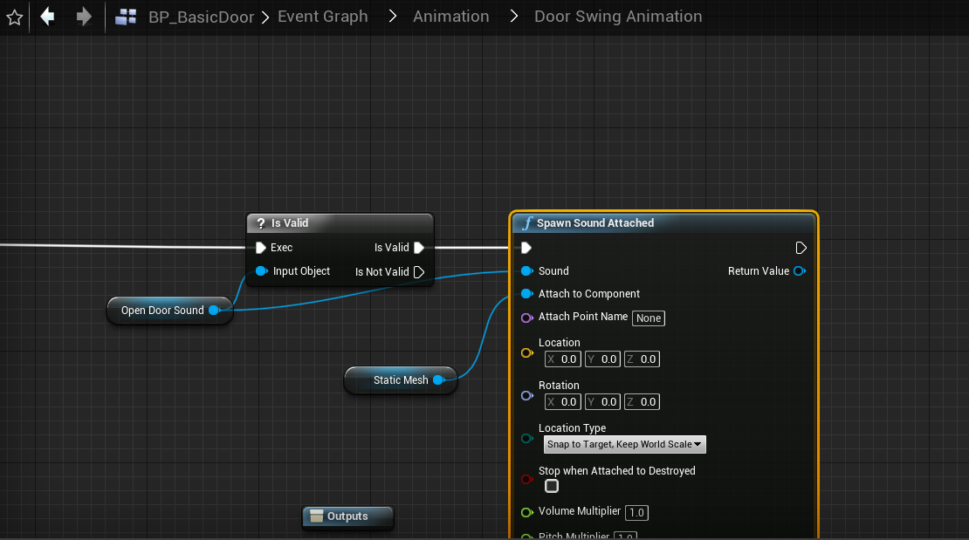Image resolution: width=969 pixels, height=540 pixels.
Task: Navigate forward with the right arrow
Action: point(84,17)
